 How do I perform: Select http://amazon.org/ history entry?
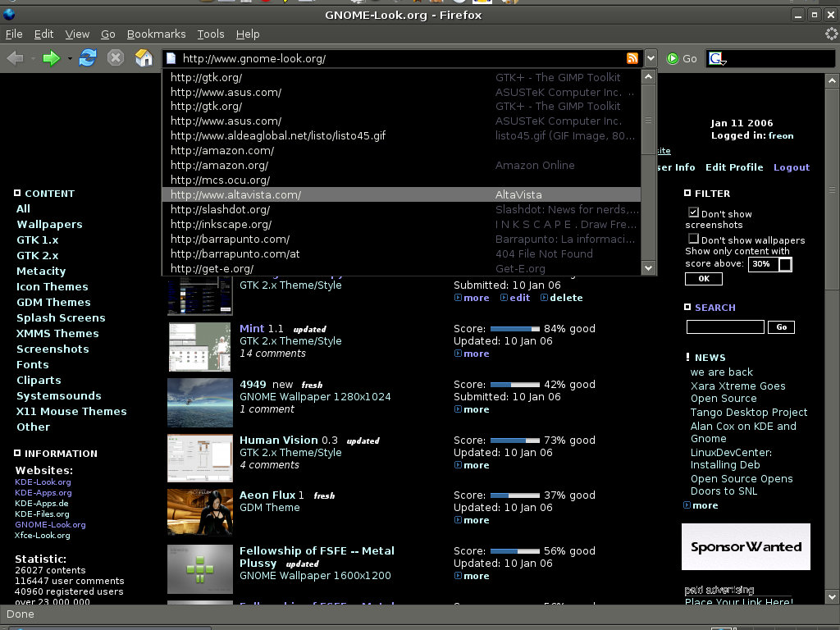(x=401, y=166)
